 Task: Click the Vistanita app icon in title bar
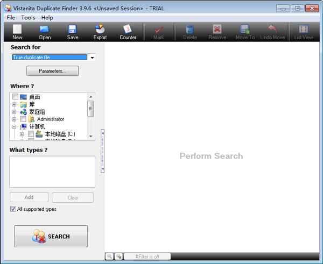pos(8,8)
